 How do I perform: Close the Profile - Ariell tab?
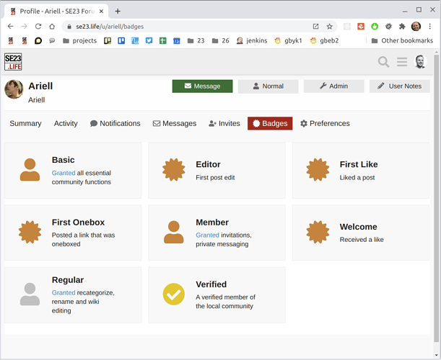click(x=102, y=12)
